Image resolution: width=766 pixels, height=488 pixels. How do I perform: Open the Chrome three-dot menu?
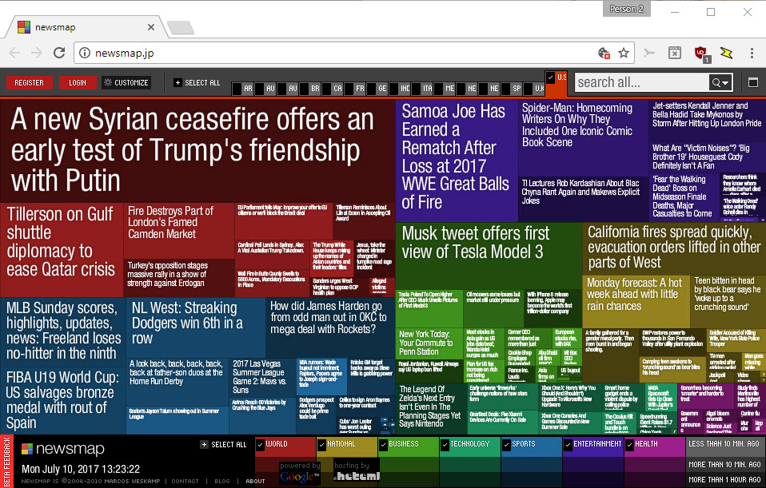click(x=752, y=53)
